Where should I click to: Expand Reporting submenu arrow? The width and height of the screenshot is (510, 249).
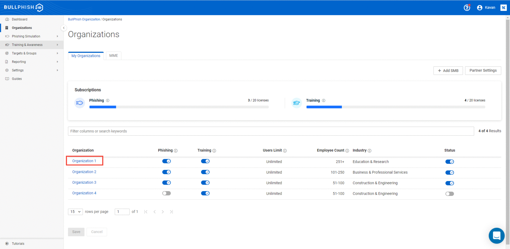(x=57, y=62)
